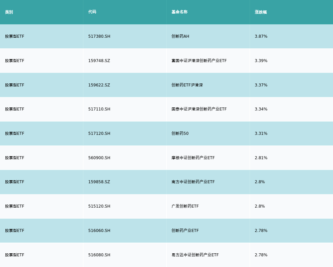Click fund code 159748.SZ
The width and height of the screenshot is (333, 267).
pos(99,61)
